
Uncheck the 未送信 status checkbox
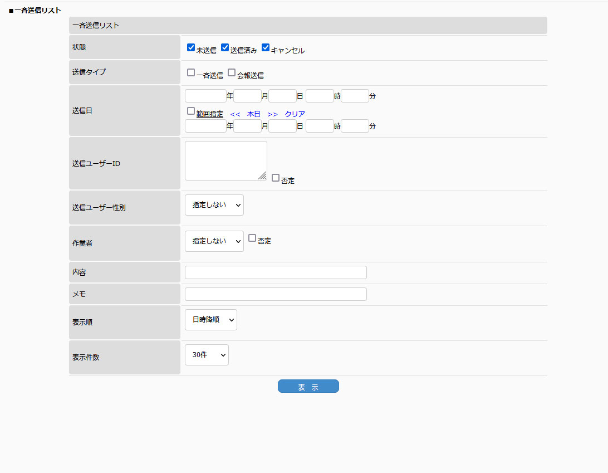click(191, 48)
